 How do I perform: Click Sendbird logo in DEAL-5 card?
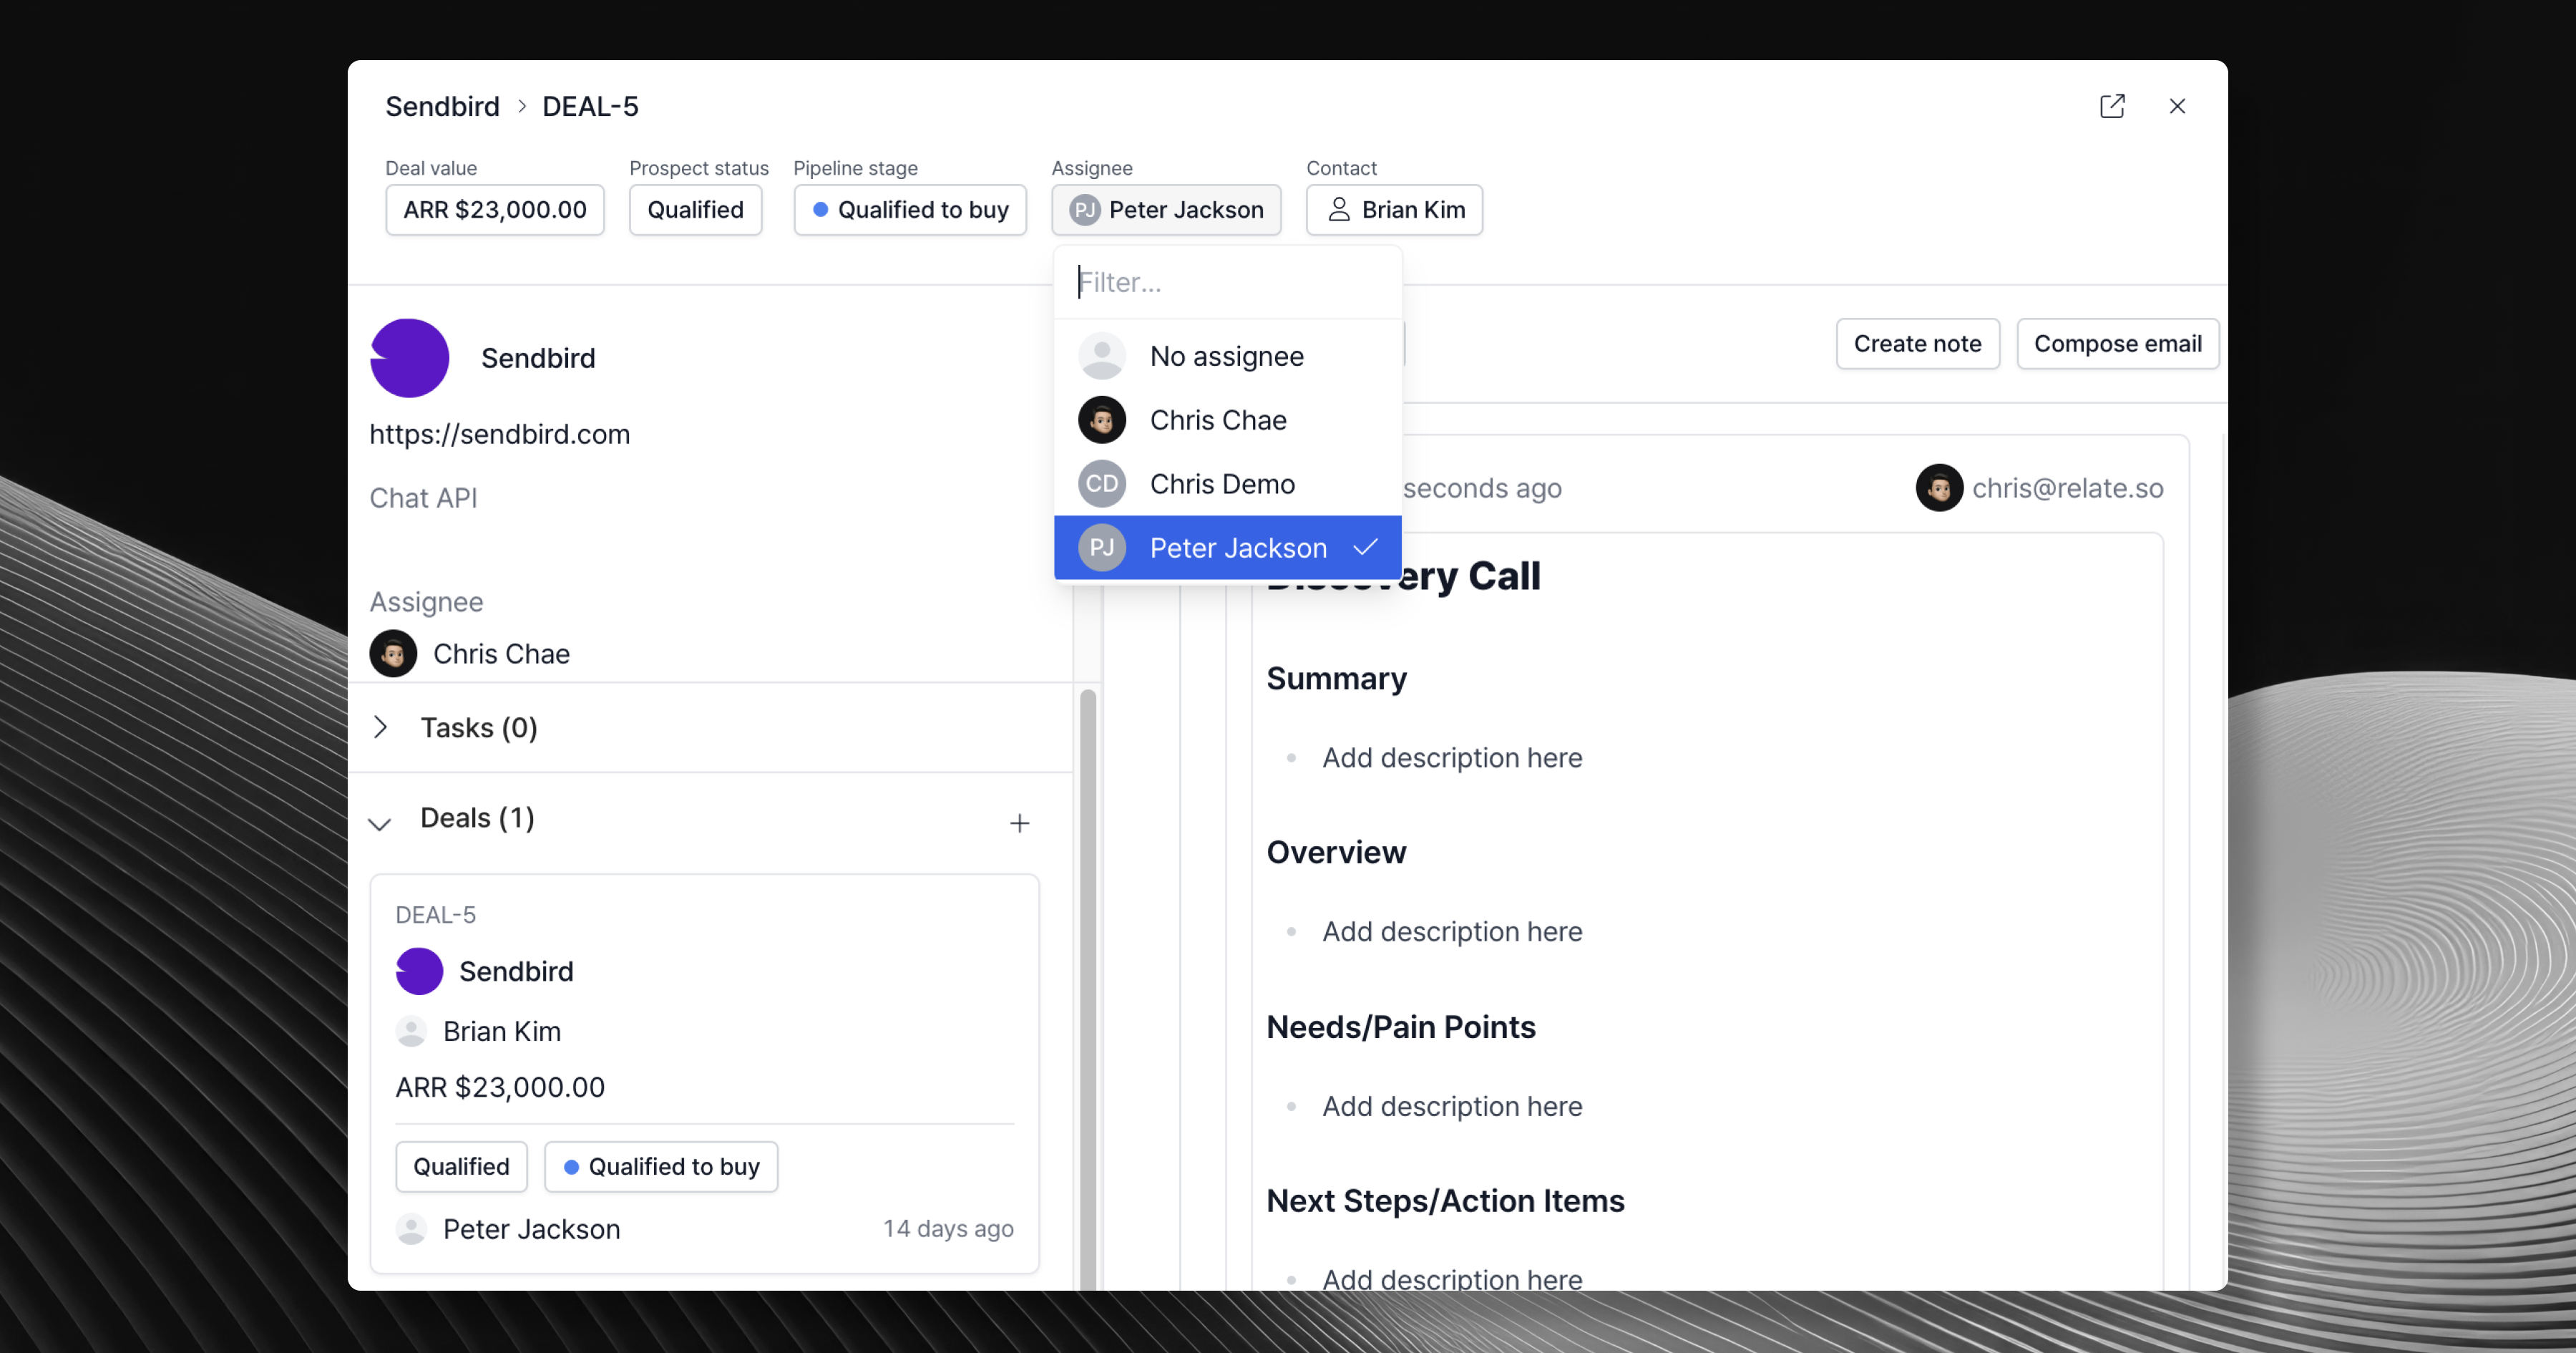point(419,971)
